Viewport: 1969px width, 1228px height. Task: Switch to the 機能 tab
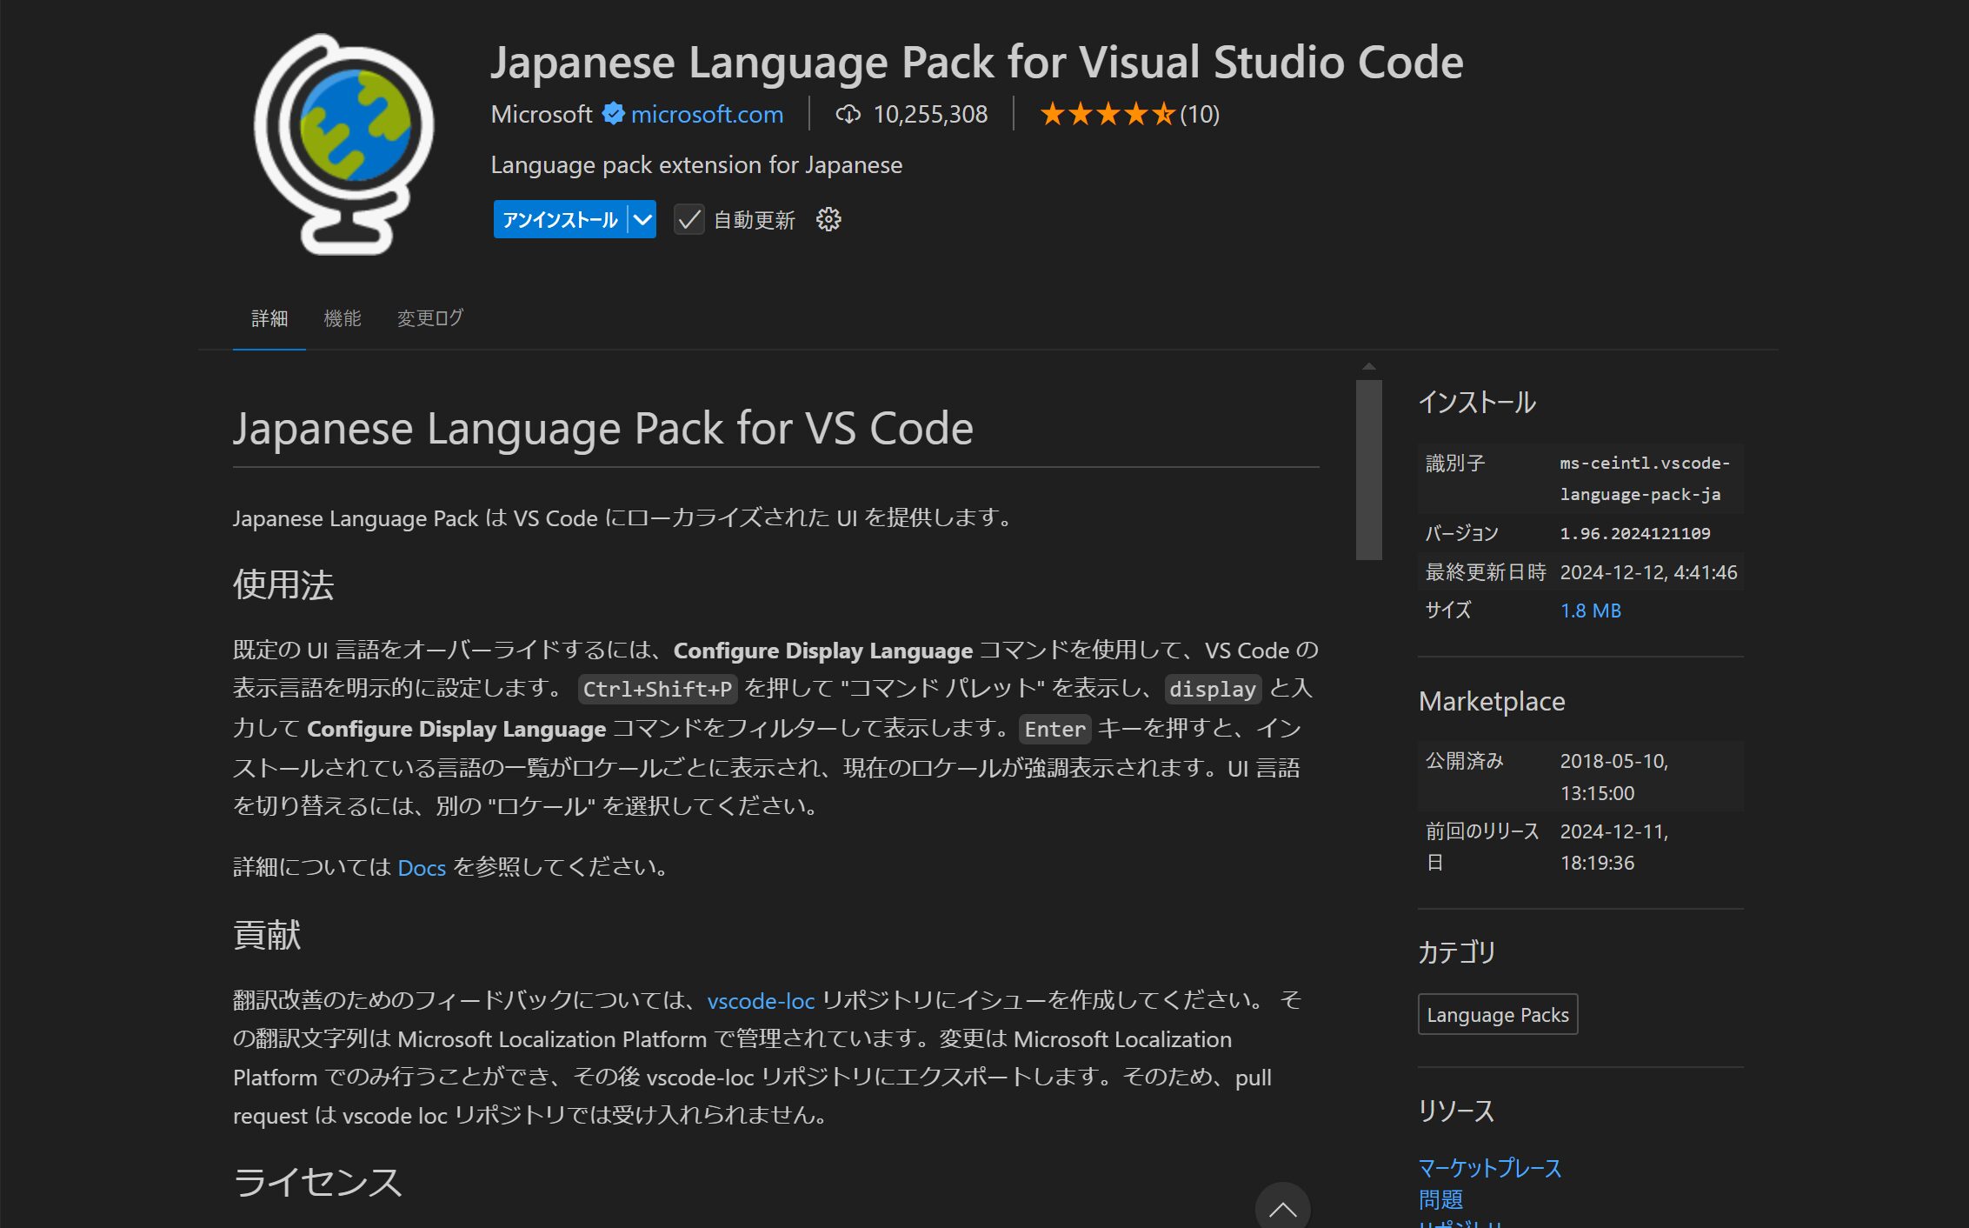(x=343, y=318)
